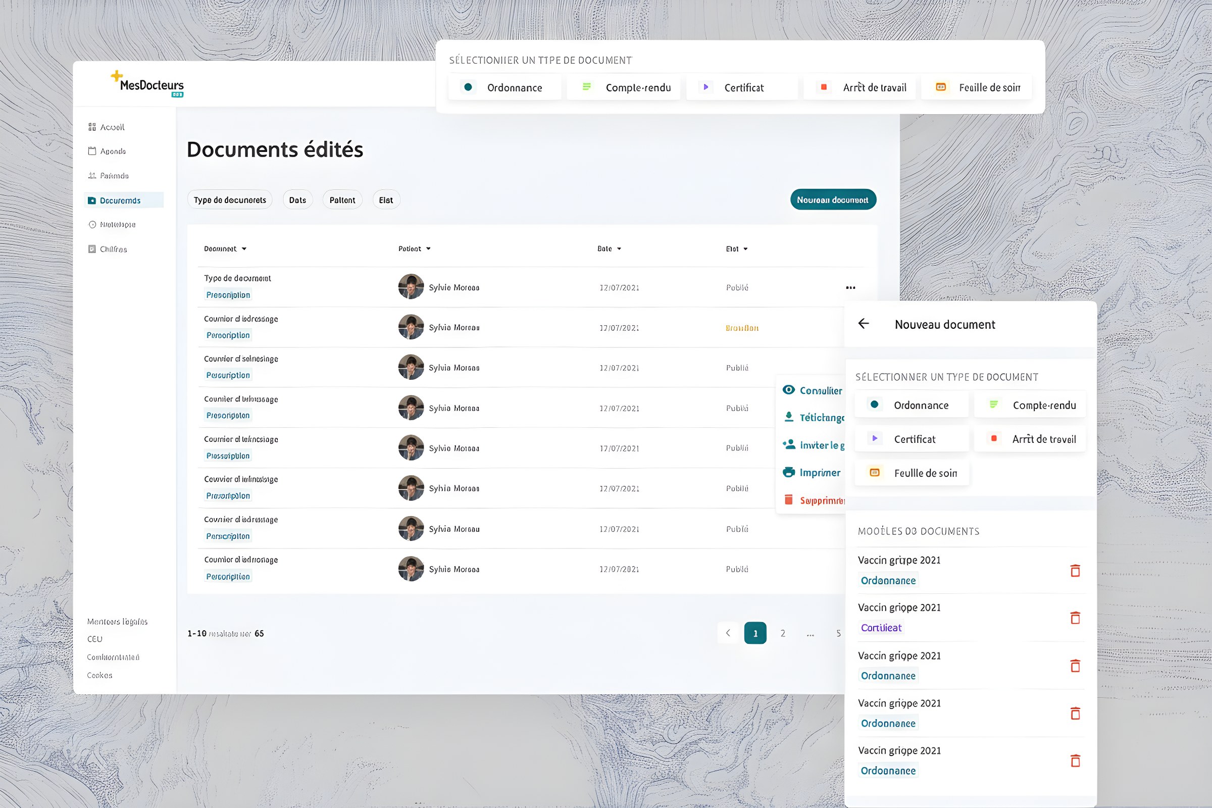
Task: Delete the last Vaccin grippe 2021 template
Action: tap(1075, 761)
